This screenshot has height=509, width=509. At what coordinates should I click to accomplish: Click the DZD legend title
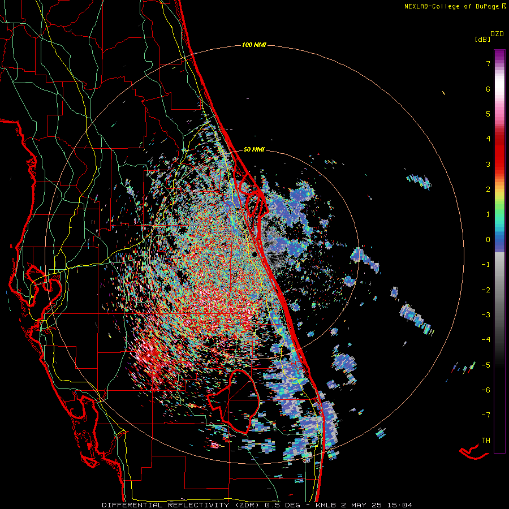click(x=497, y=34)
